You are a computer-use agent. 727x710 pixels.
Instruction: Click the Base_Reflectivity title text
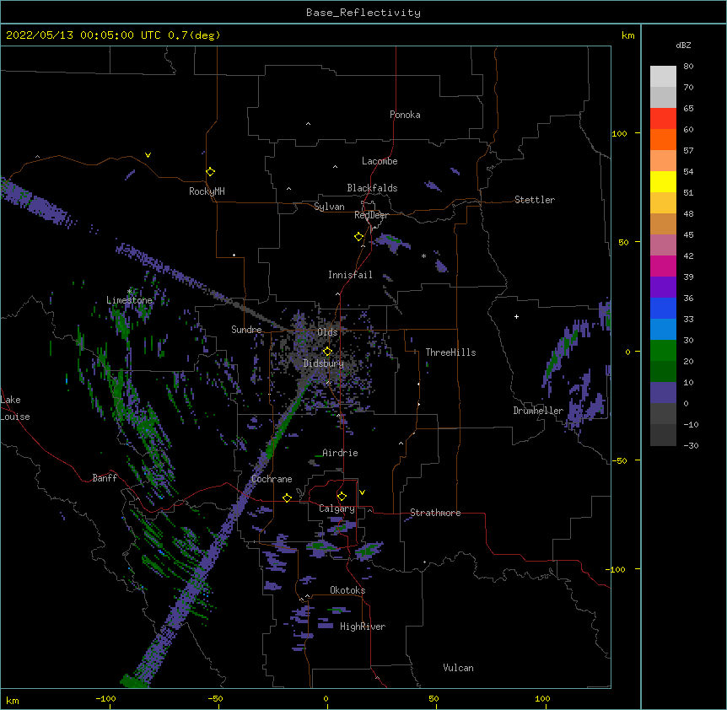(363, 13)
